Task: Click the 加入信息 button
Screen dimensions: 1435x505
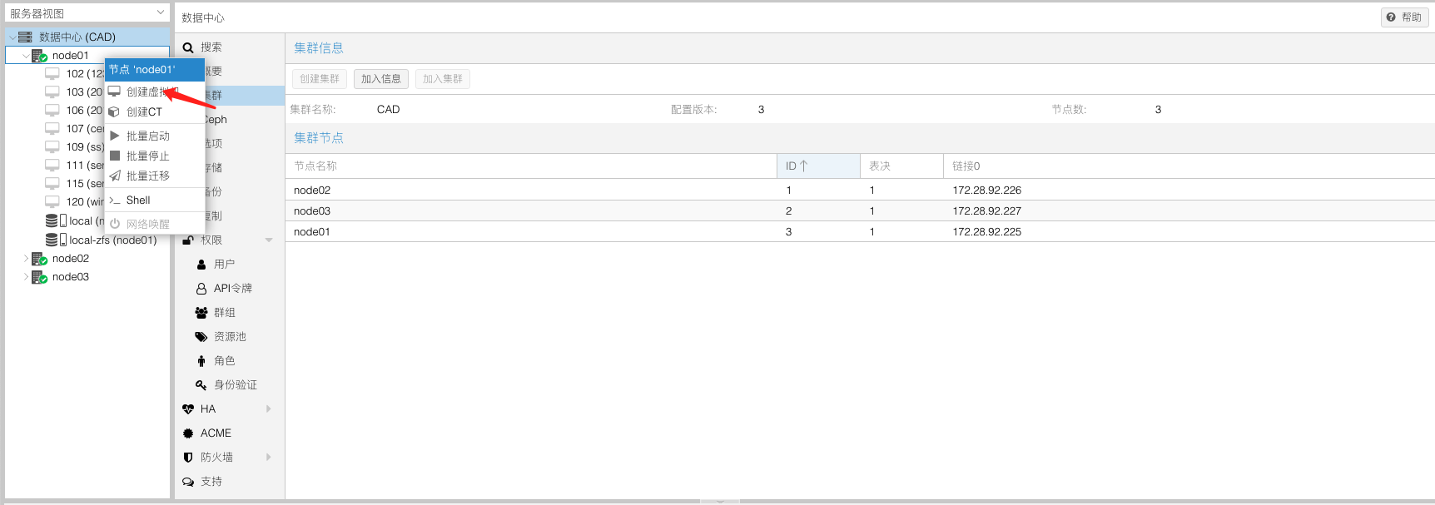Action: click(x=381, y=79)
